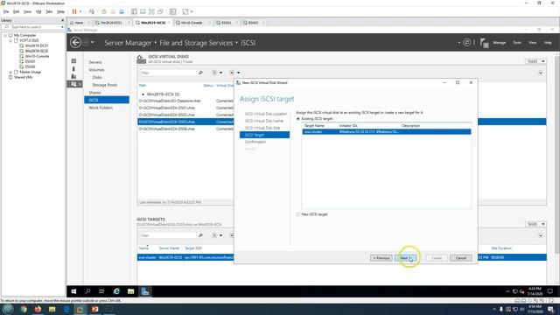Switch to the Home tab in VMware
This screenshot has height=315, width=560.
tap(79, 23)
